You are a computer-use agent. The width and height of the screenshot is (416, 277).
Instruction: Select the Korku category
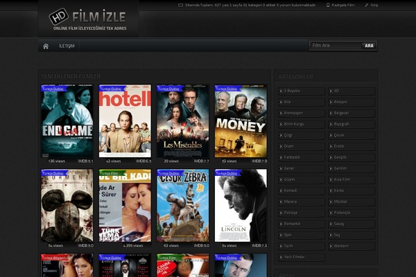[352, 191]
